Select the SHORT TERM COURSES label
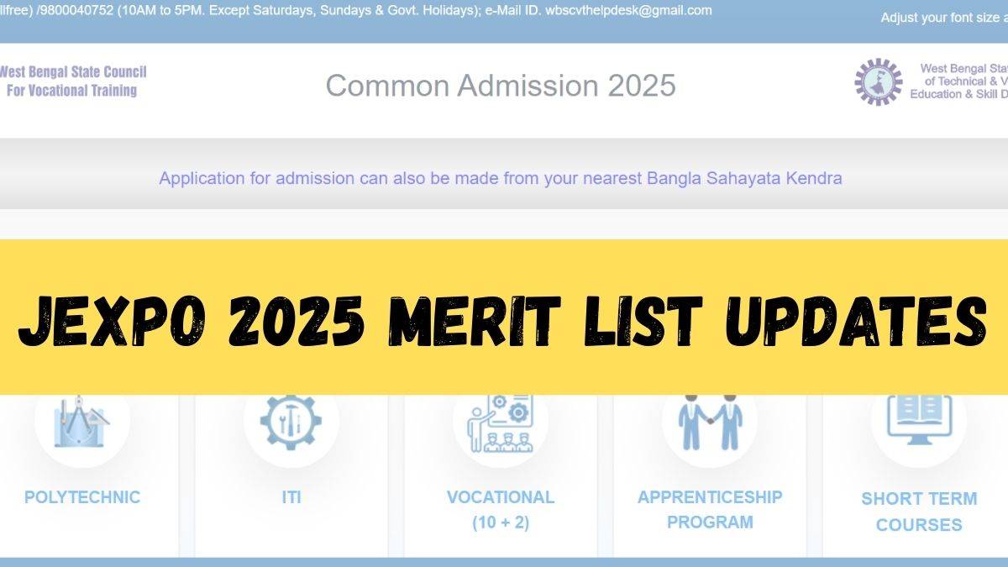The height and width of the screenshot is (567, 1008). pyautogui.click(x=918, y=511)
